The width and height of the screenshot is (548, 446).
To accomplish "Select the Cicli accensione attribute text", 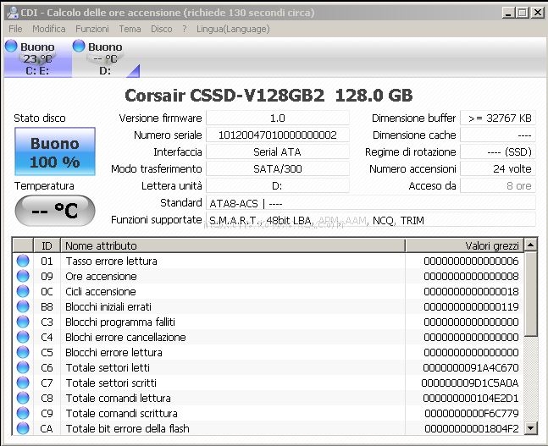I will click(x=101, y=292).
